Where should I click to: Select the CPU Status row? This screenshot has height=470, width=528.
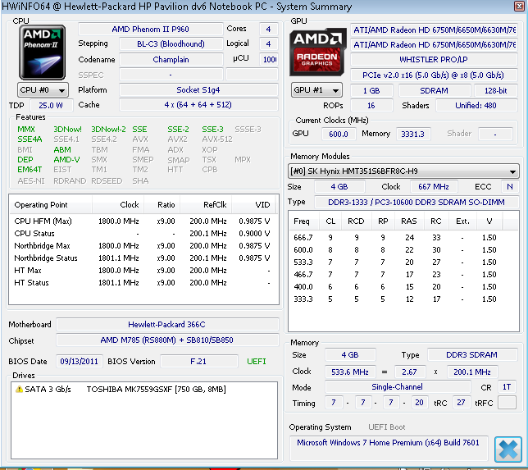143,234
